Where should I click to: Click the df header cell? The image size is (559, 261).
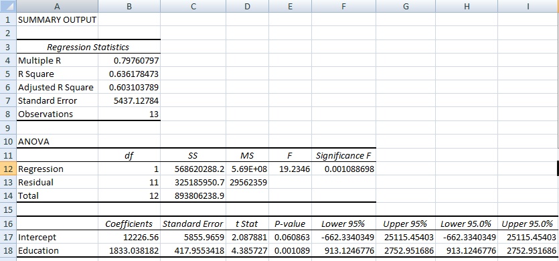click(x=129, y=155)
